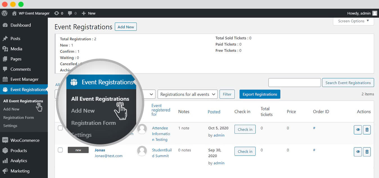View Jonas registration via eye icon
The image size is (379, 178).
click(358, 152)
